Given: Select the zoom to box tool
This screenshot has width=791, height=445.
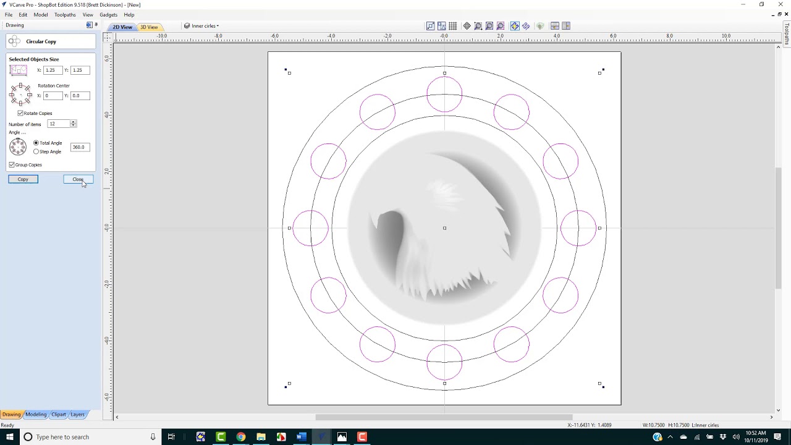Looking at the screenshot, I should coord(478,26).
